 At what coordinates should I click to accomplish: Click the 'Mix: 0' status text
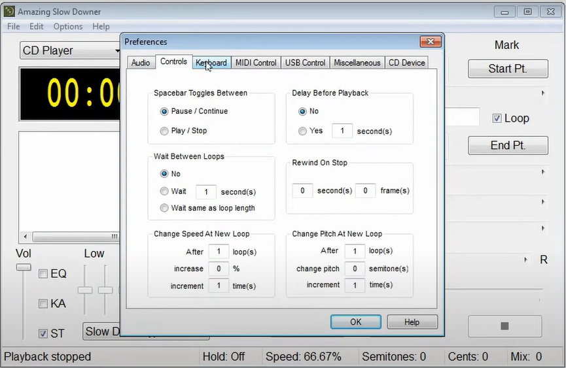[x=526, y=356]
